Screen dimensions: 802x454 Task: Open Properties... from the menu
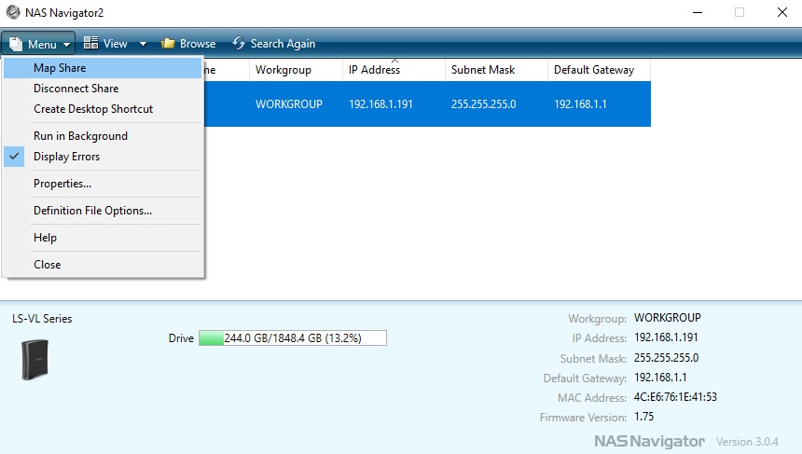tap(103, 184)
